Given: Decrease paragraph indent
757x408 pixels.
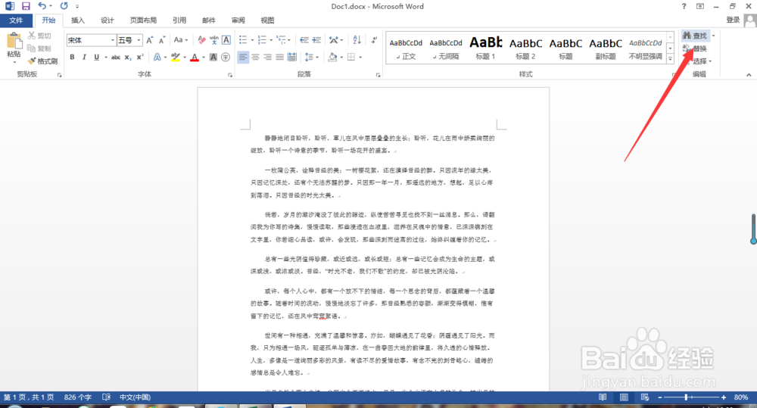Looking at the screenshot, I should pyautogui.click(x=304, y=40).
